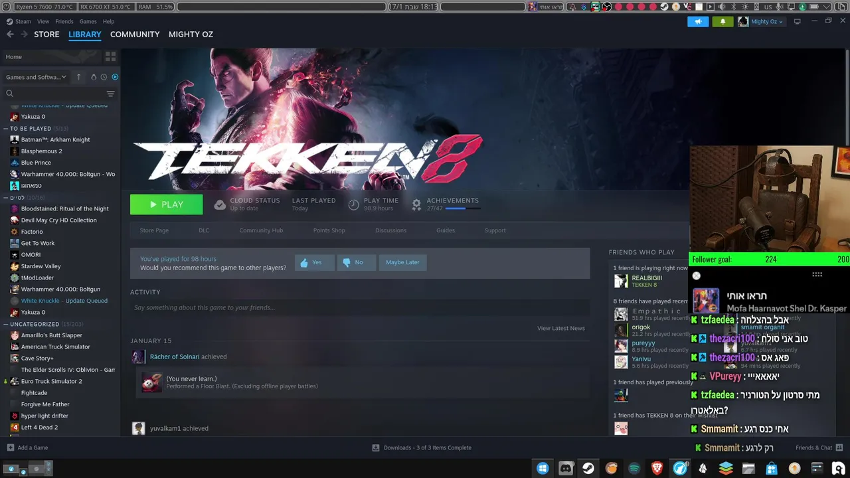The height and width of the screenshot is (478, 850).
Task: Select Blasphemous 2 in library list
Action: point(41,151)
